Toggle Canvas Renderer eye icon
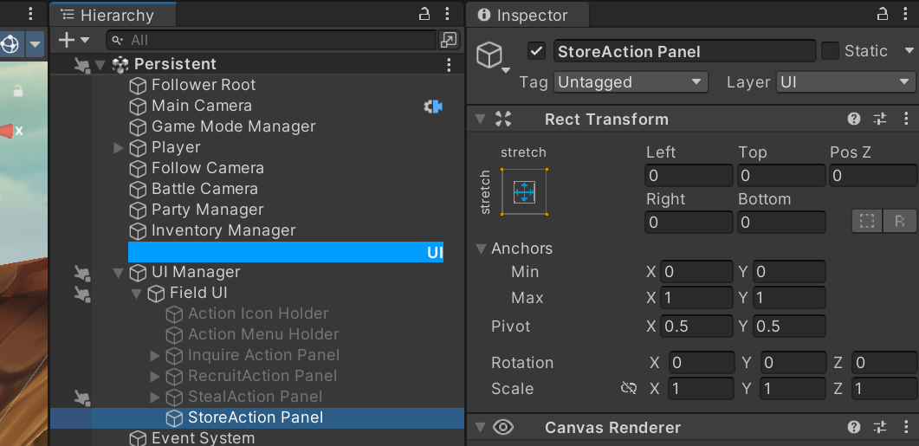Screen dimensions: 919x446 tap(503, 427)
